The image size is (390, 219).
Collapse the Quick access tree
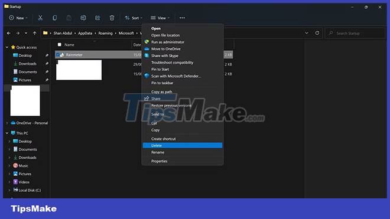pyautogui.click(x=7, y=47)
